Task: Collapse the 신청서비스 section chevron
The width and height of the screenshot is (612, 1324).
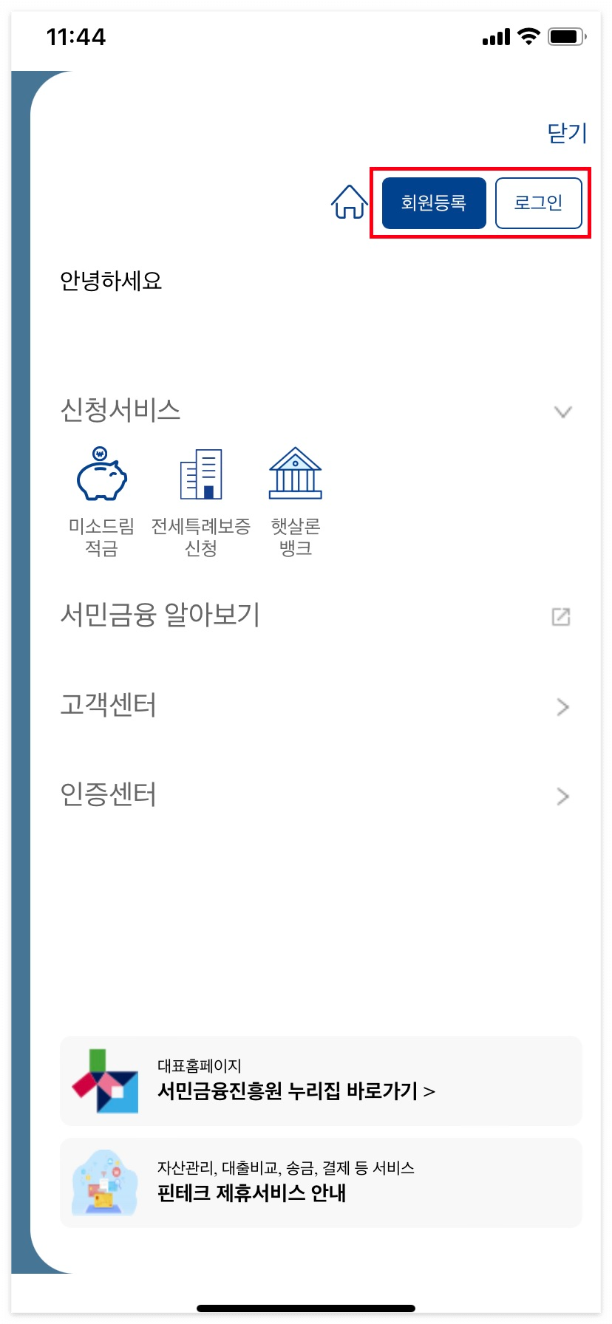Action: pos(563,412)
